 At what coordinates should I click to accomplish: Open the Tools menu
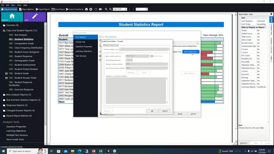click(19, 5)
